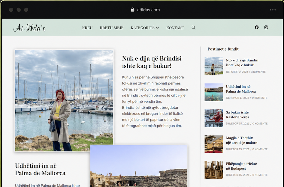
Task: Open the three-dot browser menu
Action: point(273,10)
